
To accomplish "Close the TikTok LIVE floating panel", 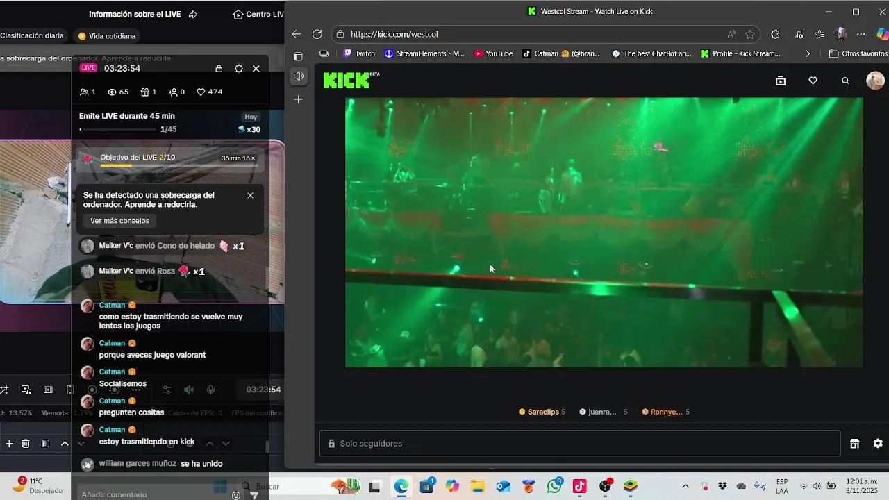I will tap(256, 69).
